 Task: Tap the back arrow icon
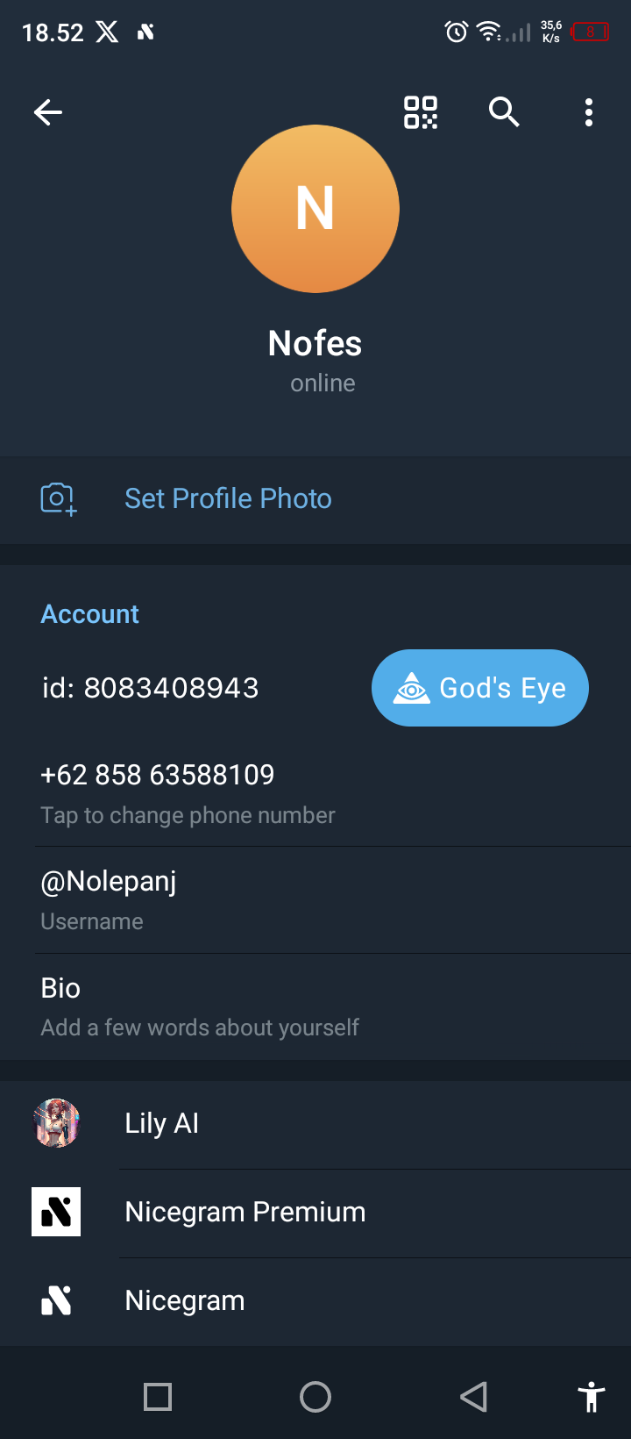coord(48,112)
